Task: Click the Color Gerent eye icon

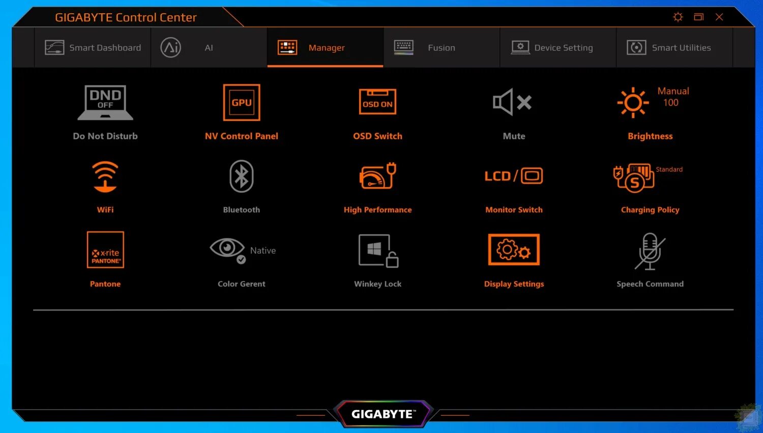Action: click(x=228, y=250)
